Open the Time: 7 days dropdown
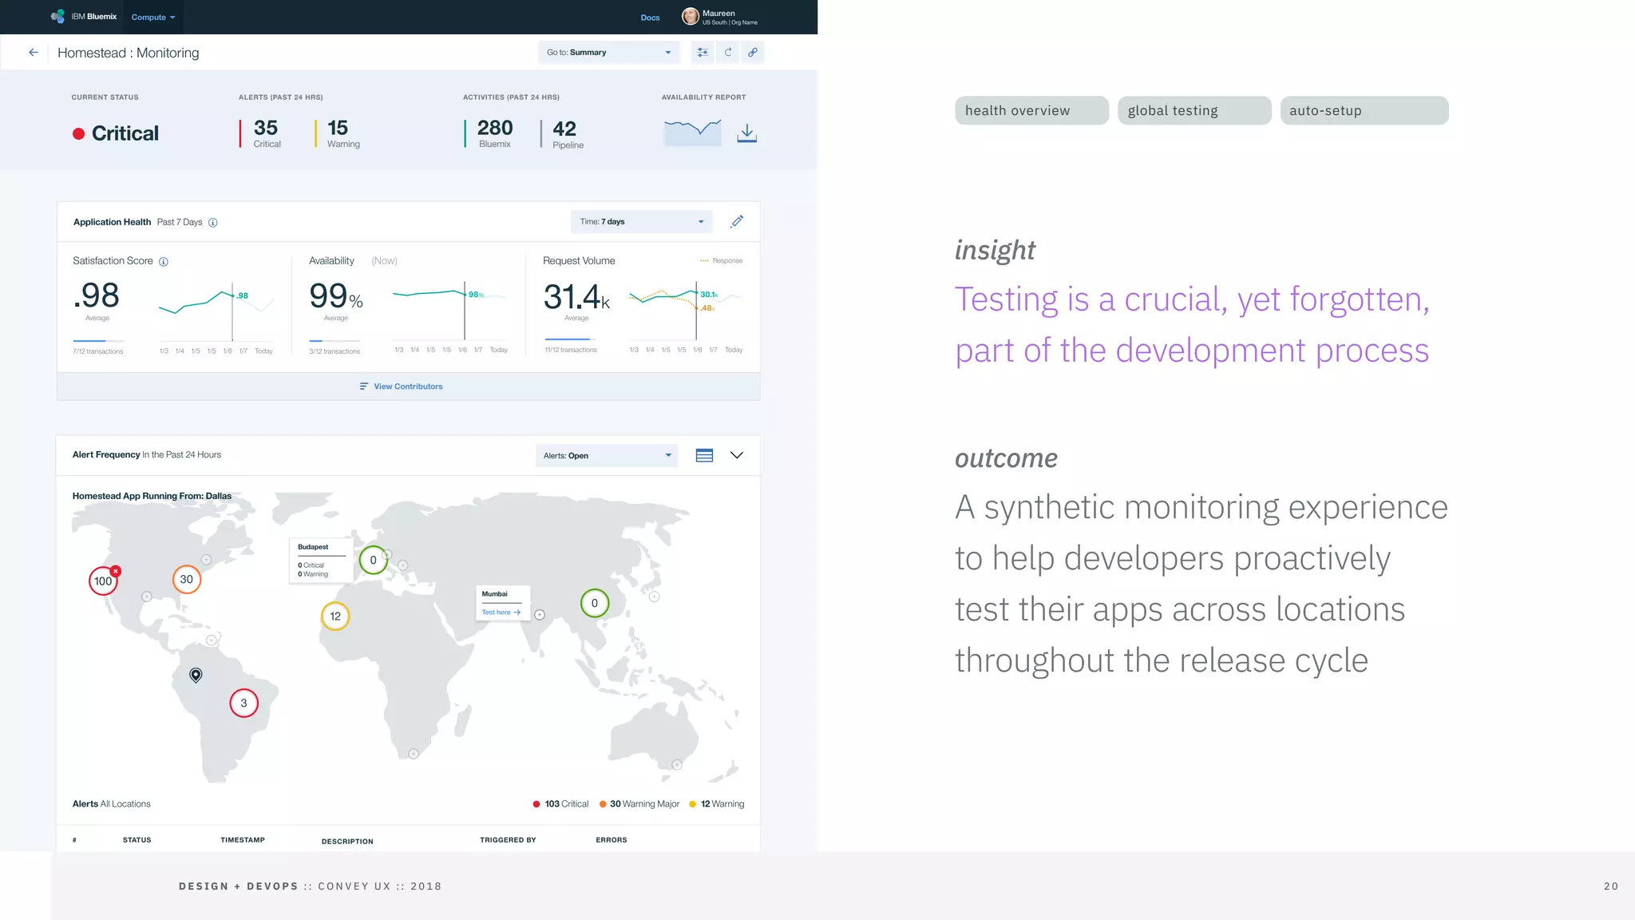Viewport: 1635px width, 920px height. (641, 222)
